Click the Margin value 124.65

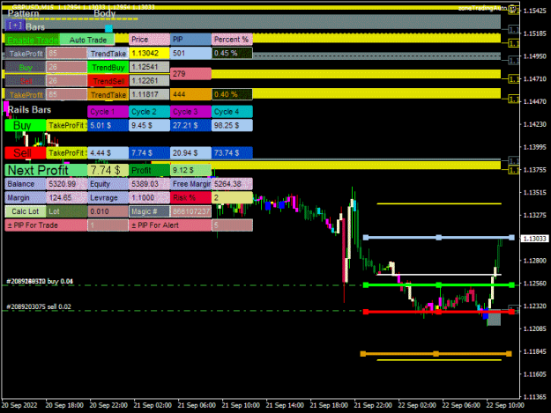(66, 197)
